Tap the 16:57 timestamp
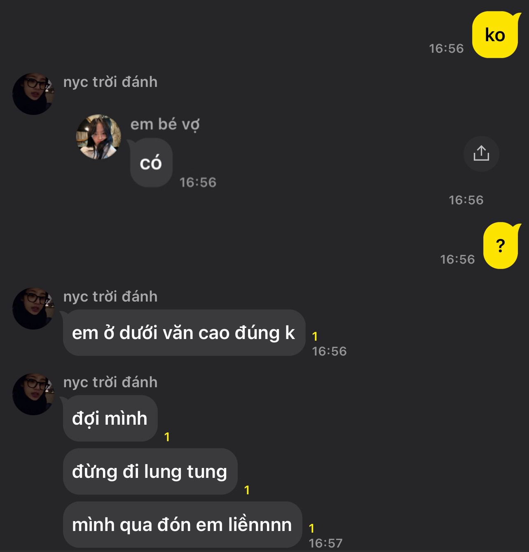The image size is (529, 552). pyautogui.click(x=325, y=543)
